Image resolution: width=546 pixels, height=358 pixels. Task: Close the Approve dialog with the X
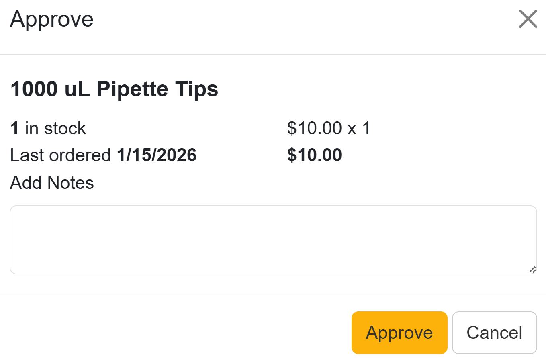tap(528, 19)
